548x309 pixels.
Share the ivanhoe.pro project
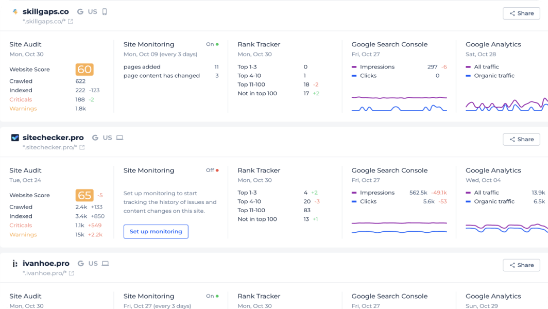coord(521,265)
